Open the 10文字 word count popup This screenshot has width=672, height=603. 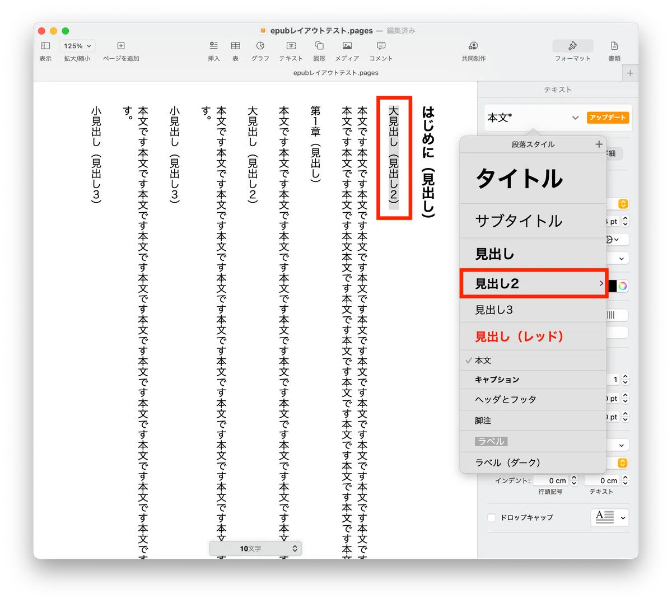pos(255,549)
